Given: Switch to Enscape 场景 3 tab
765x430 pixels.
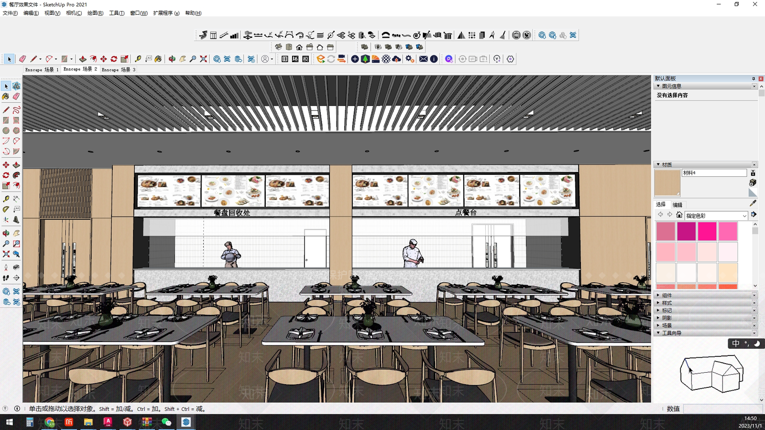Looking at the screenshot, I should click(119, 69).
